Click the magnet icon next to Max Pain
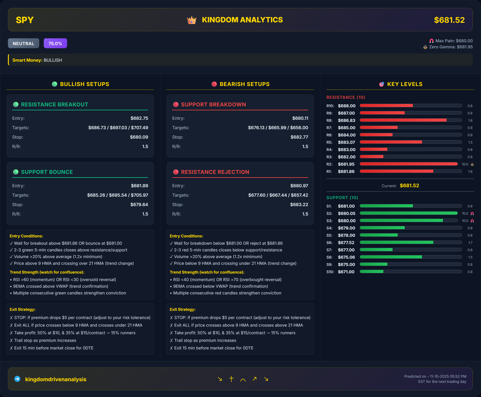 pyautogui.click(x=431, y=41)
